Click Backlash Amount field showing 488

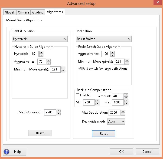pyautogui.click(x=118, y=96)
